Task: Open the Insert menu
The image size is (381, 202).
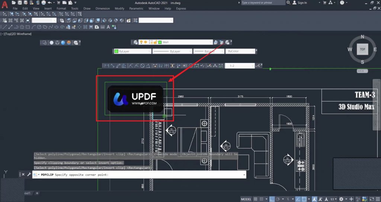Action: coord(48,9)
